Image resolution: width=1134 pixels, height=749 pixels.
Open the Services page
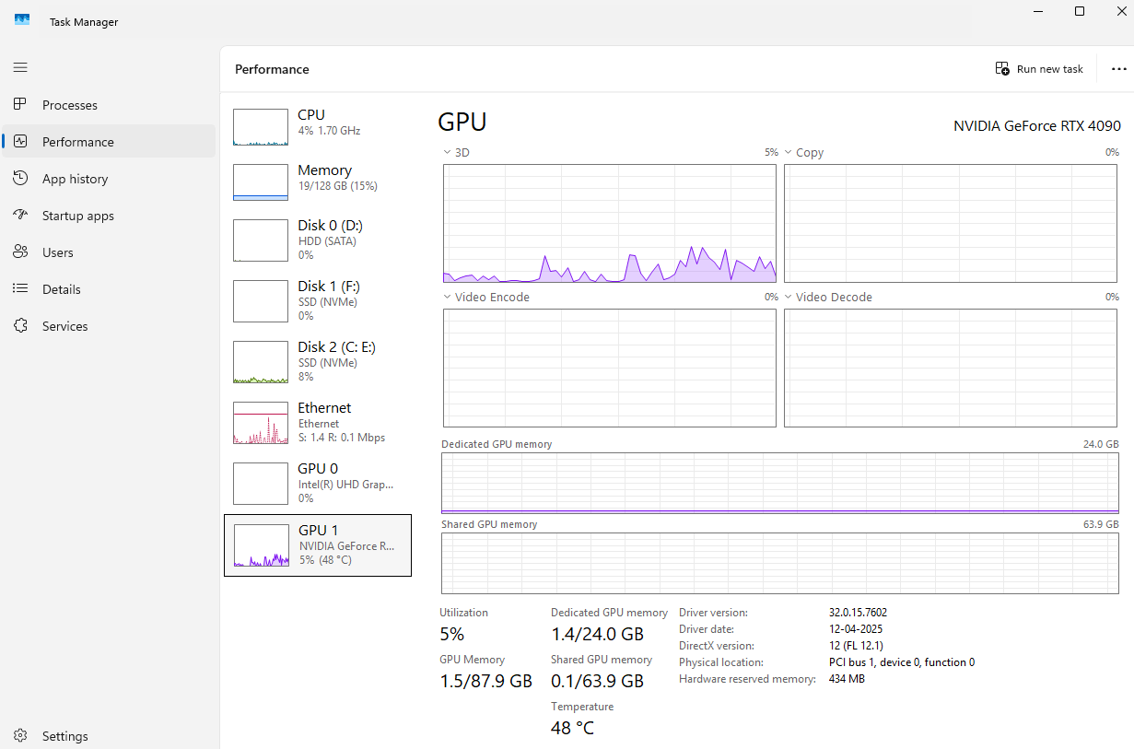point(109,326)
